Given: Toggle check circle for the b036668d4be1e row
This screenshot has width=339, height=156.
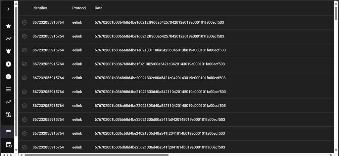Looking at the screenshot, I should tap(24, 50).
